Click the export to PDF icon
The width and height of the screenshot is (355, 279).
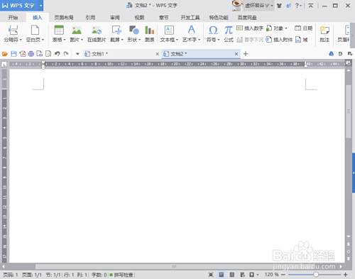pyautogui.click(x=23, y=54)
